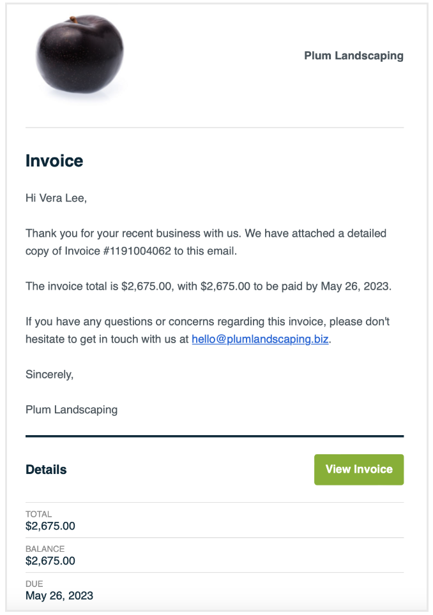
Task: Click the dark divider line above Details
Action: [215, 436]
